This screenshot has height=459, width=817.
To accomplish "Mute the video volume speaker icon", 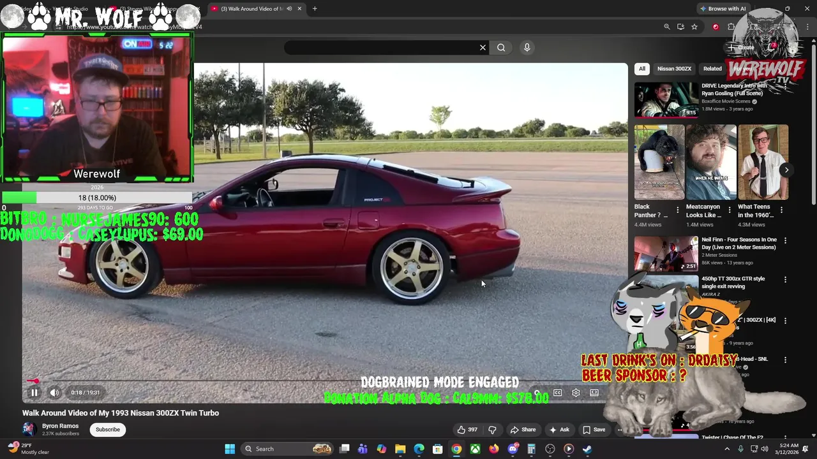I will tap(54, 393).
